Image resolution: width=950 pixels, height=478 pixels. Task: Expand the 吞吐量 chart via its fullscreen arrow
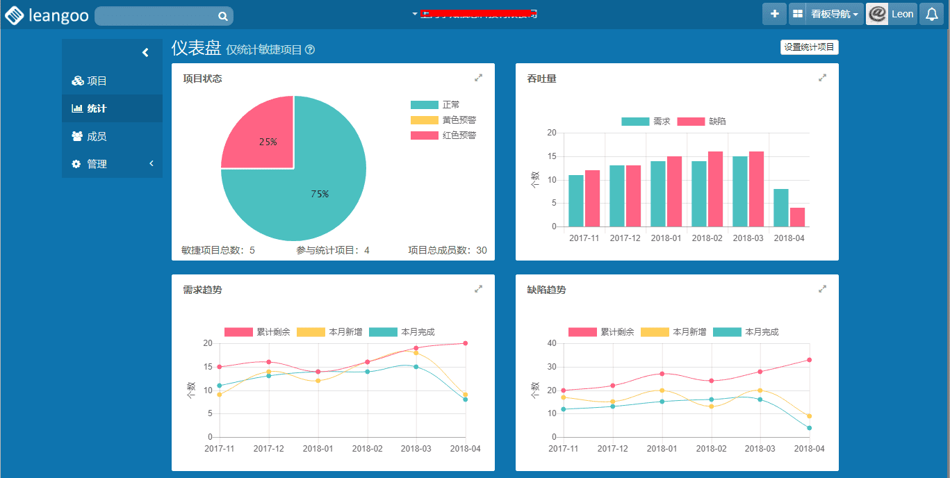821,78
